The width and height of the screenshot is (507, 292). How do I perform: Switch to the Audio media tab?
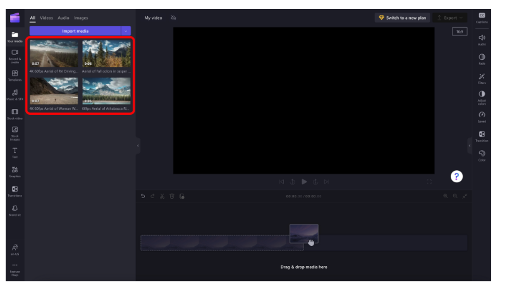click(x=63, y=18)
